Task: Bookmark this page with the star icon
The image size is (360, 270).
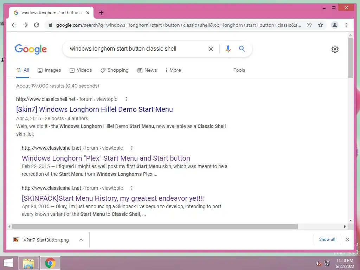Action: pyautogui.click(x=321, y=25)
